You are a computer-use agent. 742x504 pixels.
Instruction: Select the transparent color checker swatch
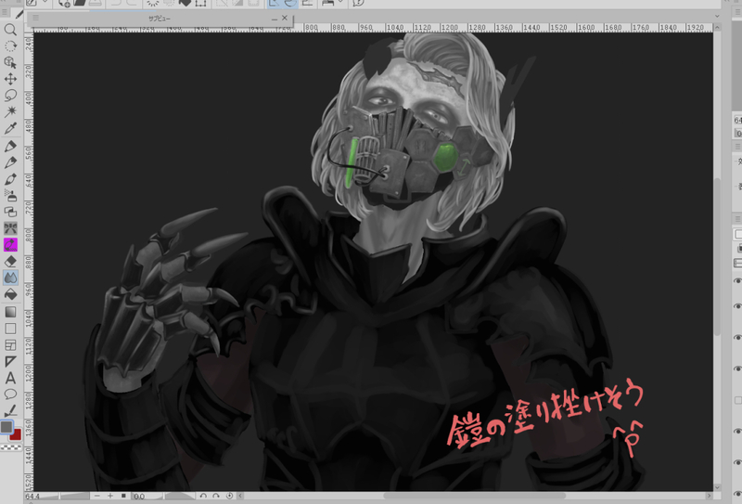[11, 447]
